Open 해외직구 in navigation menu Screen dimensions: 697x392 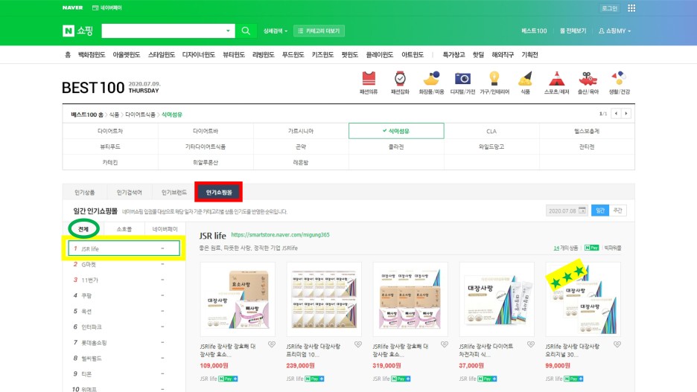(x=503, y=54)
